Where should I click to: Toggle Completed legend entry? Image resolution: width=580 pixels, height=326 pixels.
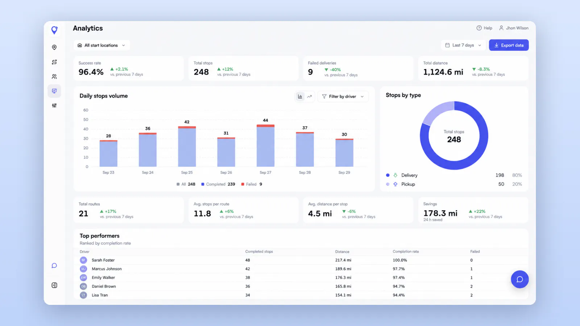click(218, 184)
